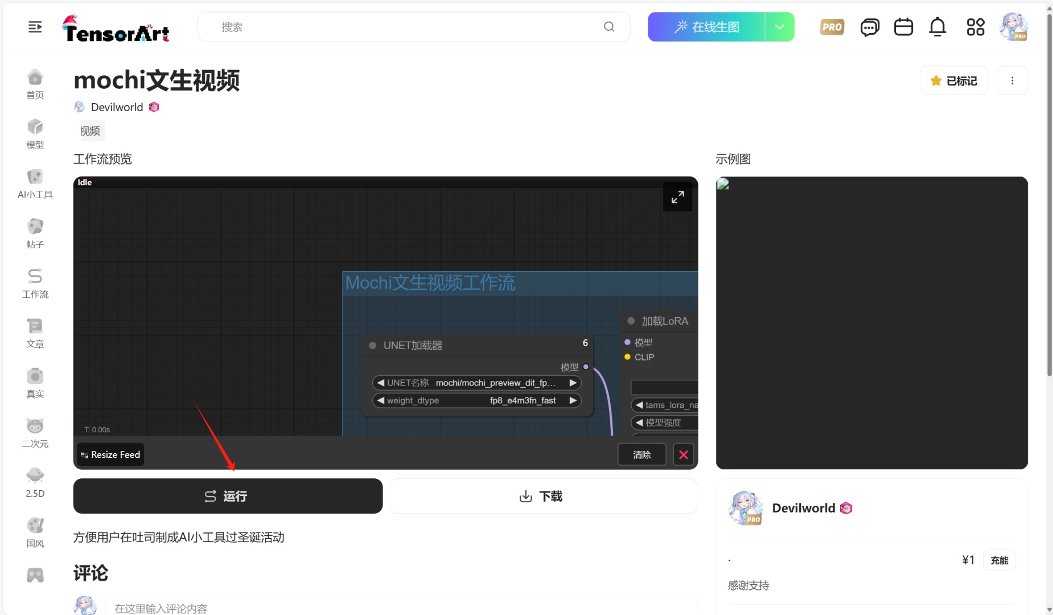This screenshot has height=615, width=1053.
Task: Expand the 在线生图 dropdown arrow
Action: point(780,27)
